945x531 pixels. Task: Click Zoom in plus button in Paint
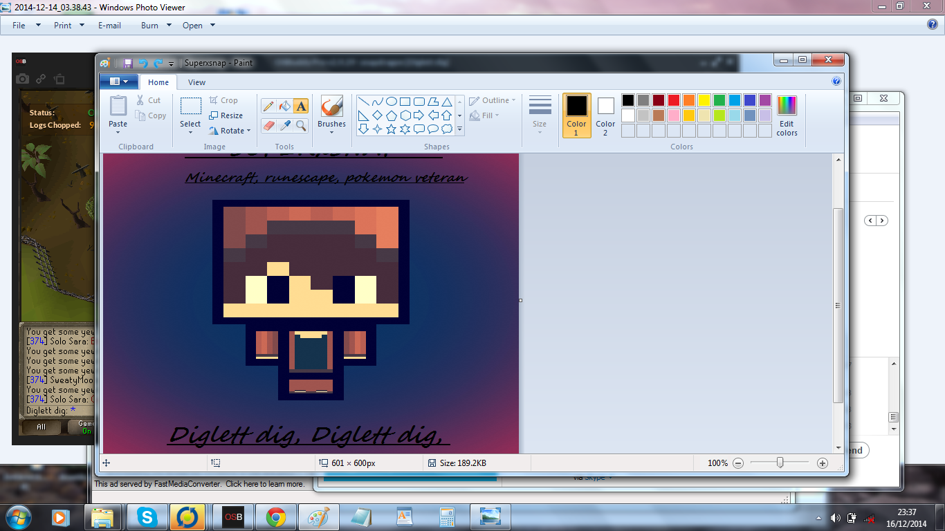point(823,463)
